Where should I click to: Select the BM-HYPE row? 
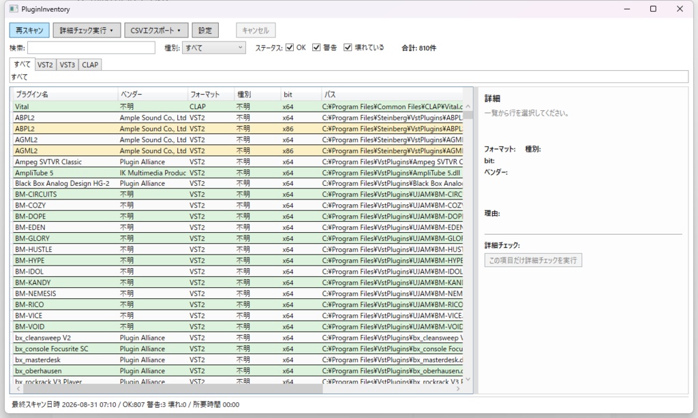(x=238, y=261)
